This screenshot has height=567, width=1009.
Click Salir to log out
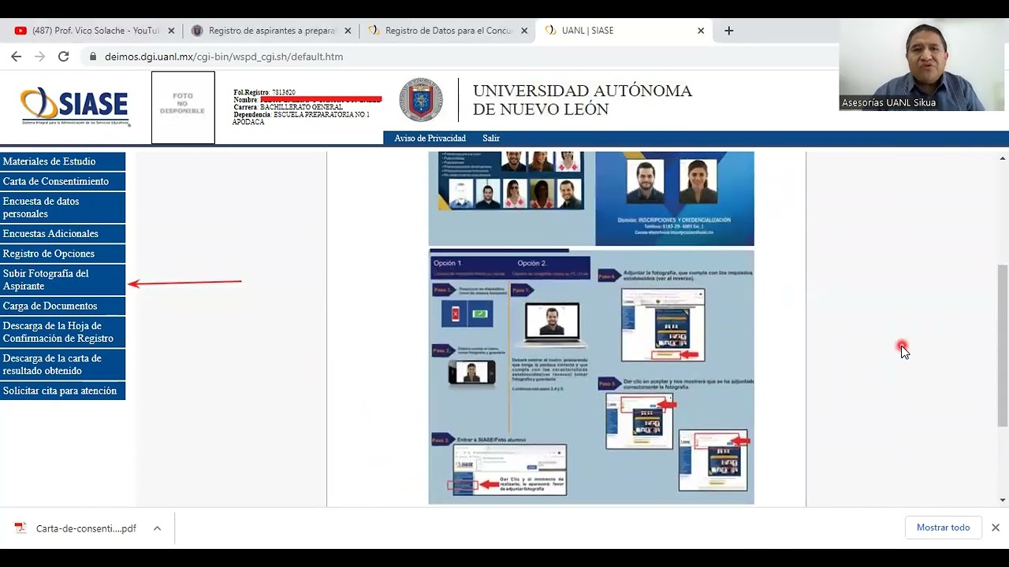point(491,138)
